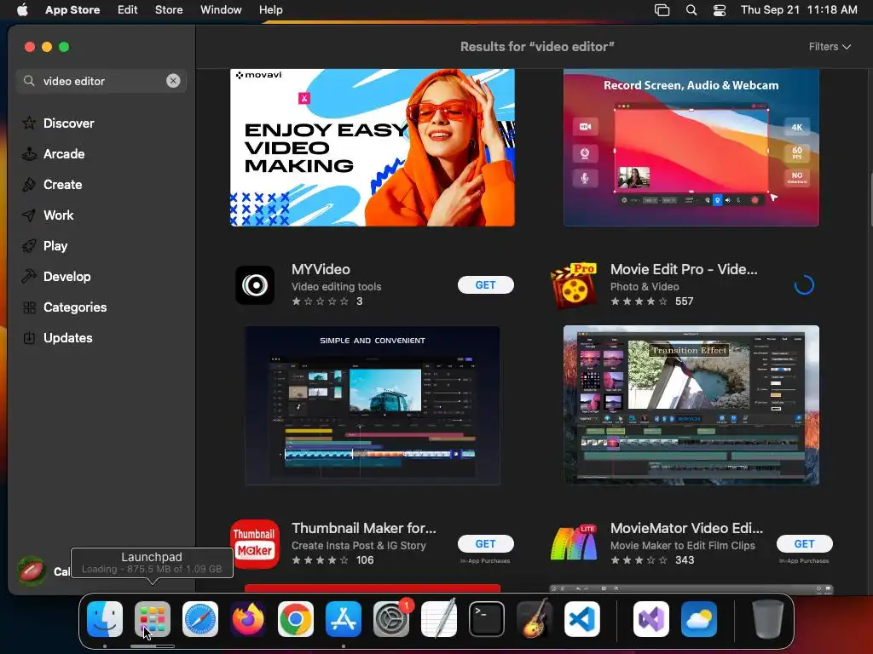
Task: Open the Help menu
Action: pos(270,10)
